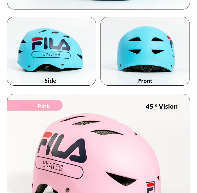
Task: Click the large FILA logo on pink helmet
Action: (x=62, y=147)
